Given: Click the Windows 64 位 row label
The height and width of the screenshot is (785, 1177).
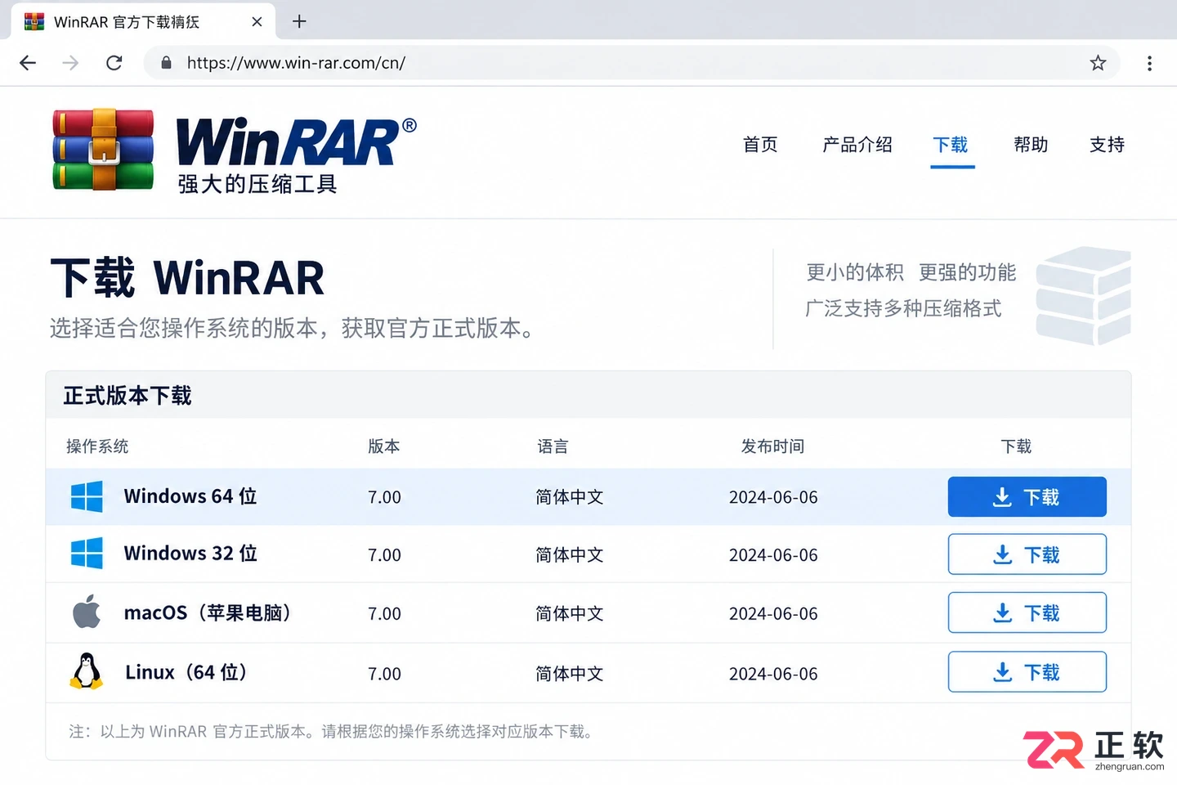Looking at the screenshot, I should [190, 496].
